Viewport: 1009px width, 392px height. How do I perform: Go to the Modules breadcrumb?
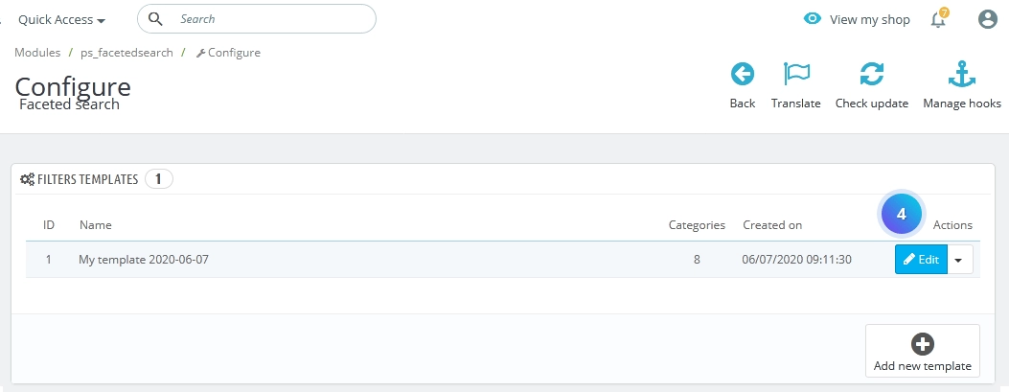(37, 53)
